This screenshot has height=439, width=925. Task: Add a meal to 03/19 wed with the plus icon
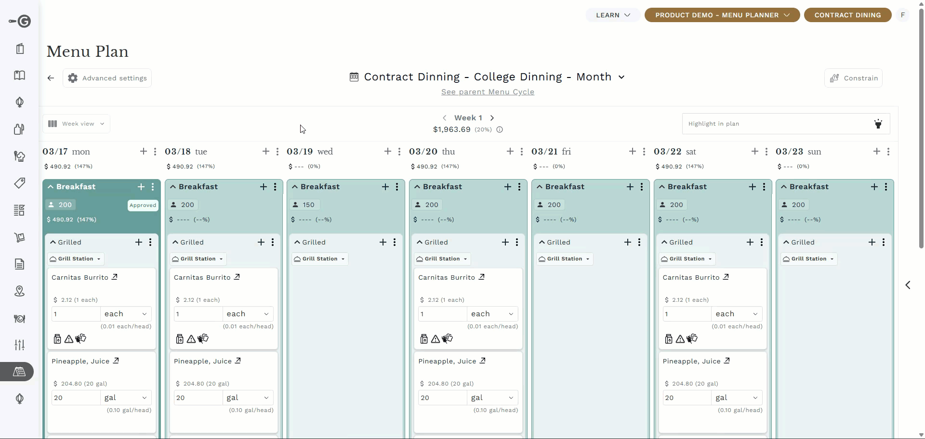coord(388,152)
